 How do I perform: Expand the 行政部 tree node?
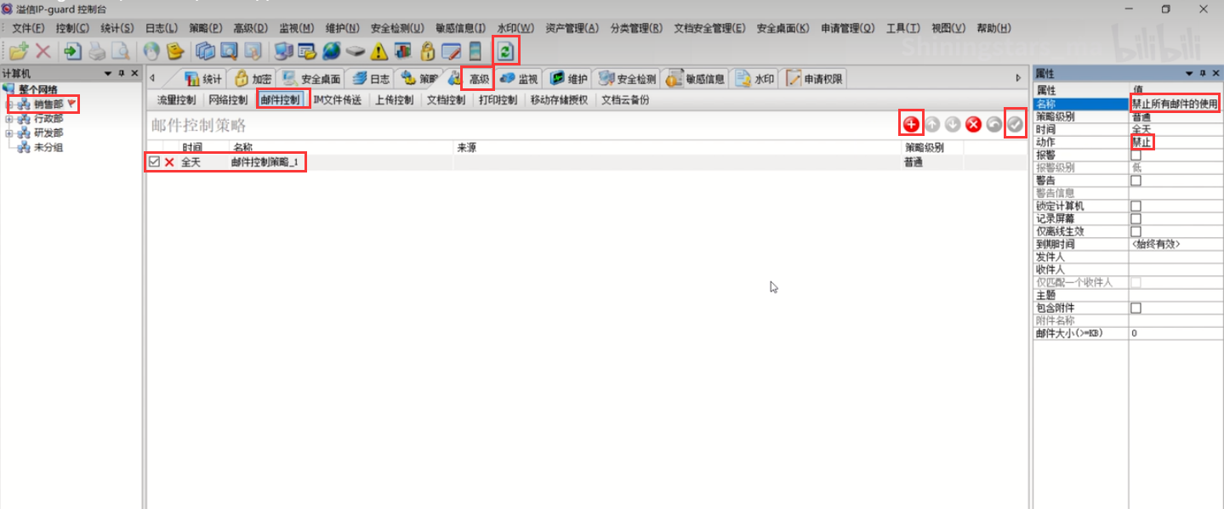[x=9, y=119]
